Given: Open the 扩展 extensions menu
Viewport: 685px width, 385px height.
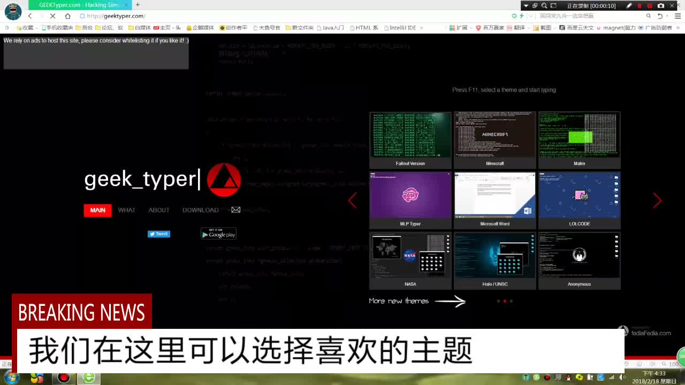Looking at the screenshot, I should (458, 28).
